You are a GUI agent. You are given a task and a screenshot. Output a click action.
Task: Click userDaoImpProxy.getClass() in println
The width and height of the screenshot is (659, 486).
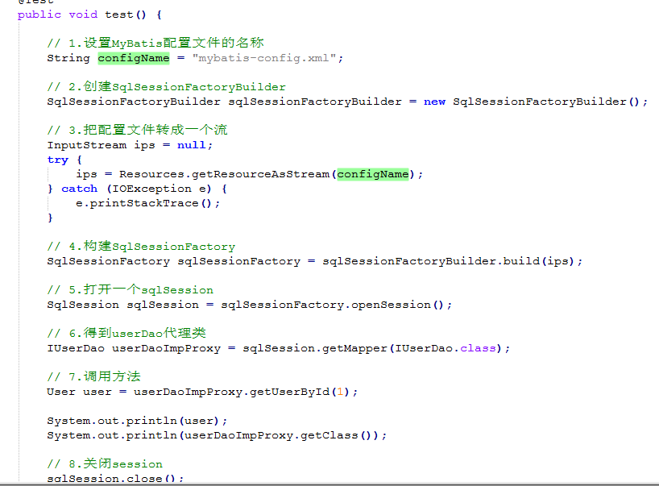point(277,435)
